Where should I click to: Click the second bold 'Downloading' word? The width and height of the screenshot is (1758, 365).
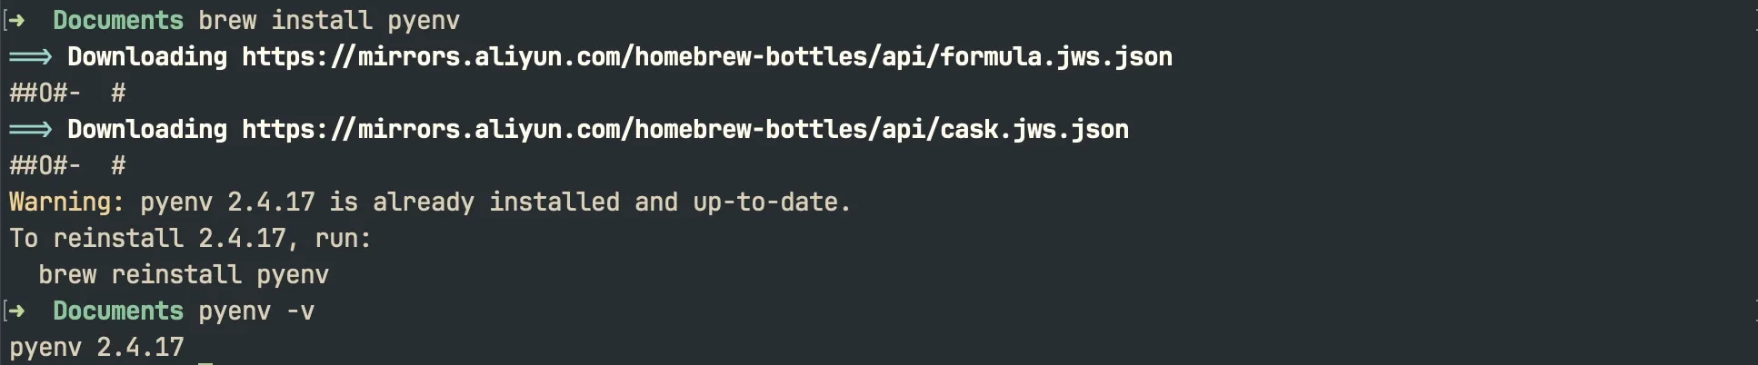(x=147, y=129)
